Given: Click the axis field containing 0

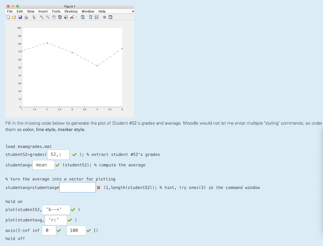Looking at the screenshot, I should coord(49,230).
